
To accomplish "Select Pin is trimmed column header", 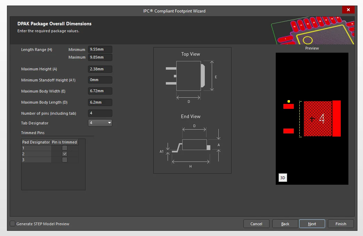I will [64, 142].
